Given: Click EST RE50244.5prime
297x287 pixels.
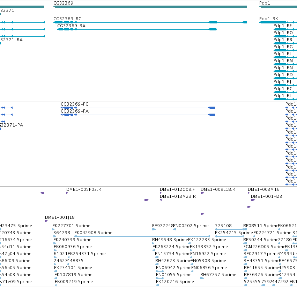Looking at the screenshot, I should pyautogui.click(x=261, y=240).
